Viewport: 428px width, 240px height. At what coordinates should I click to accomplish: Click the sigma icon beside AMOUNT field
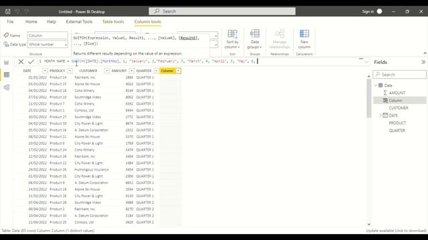point(385,93)
